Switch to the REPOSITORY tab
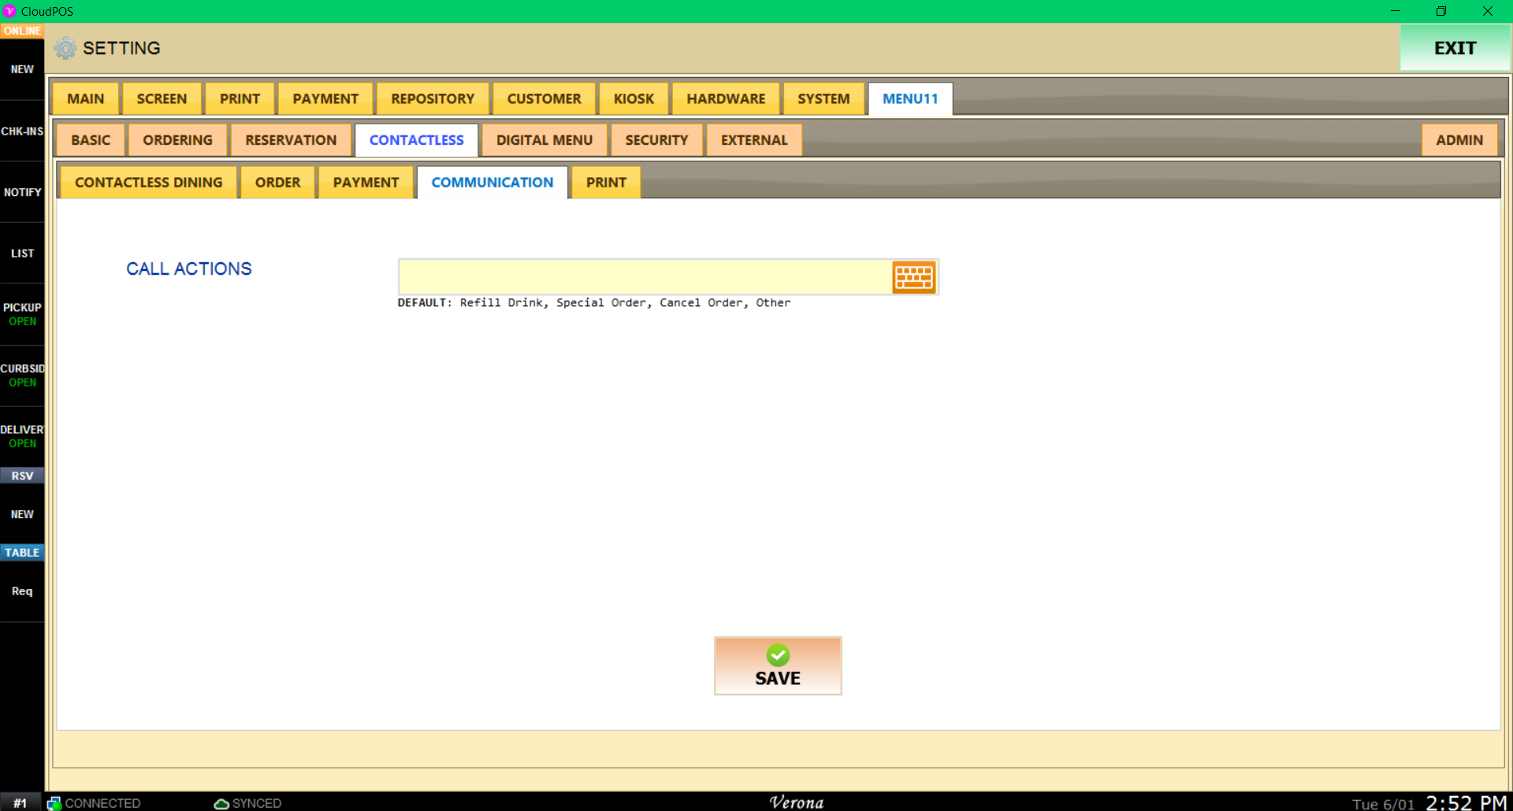The image size is (1513, 811). point(433,98)
